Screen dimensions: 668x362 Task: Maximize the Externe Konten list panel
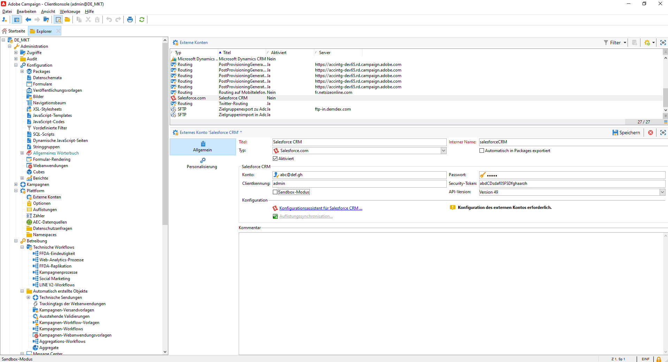click(x=663, y=43)
